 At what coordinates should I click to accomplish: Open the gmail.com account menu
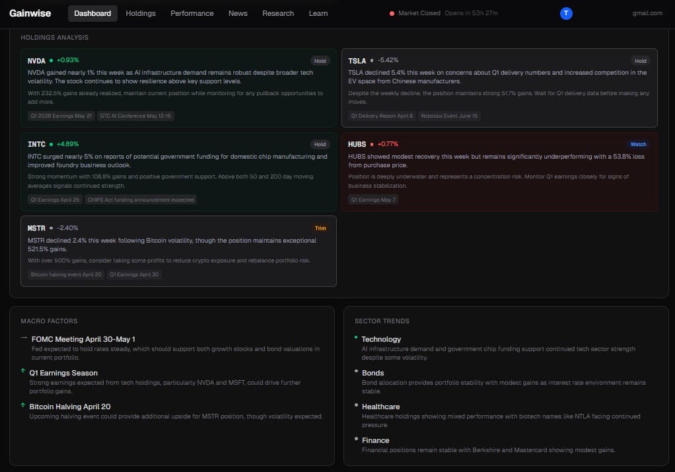pos(647,13)
